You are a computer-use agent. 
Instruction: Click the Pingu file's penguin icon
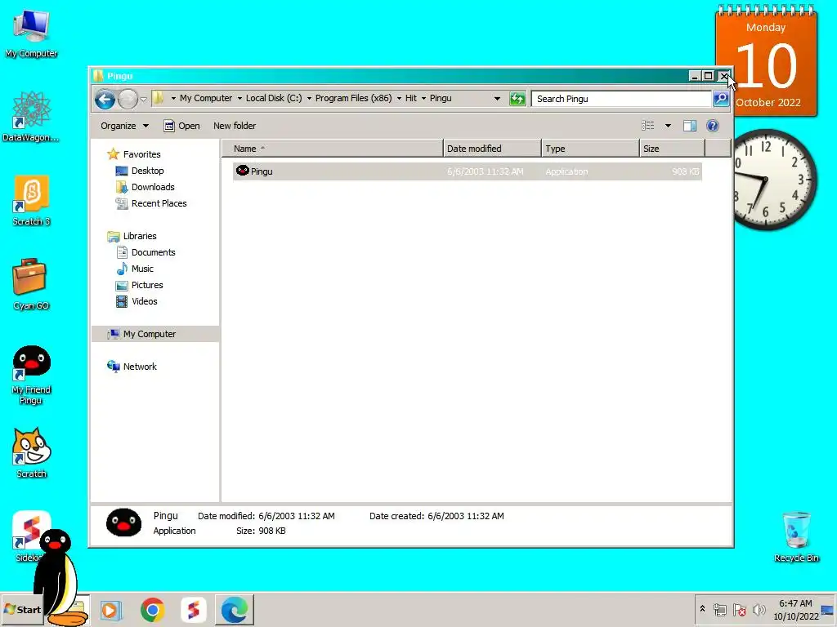[x=242, y=171]
